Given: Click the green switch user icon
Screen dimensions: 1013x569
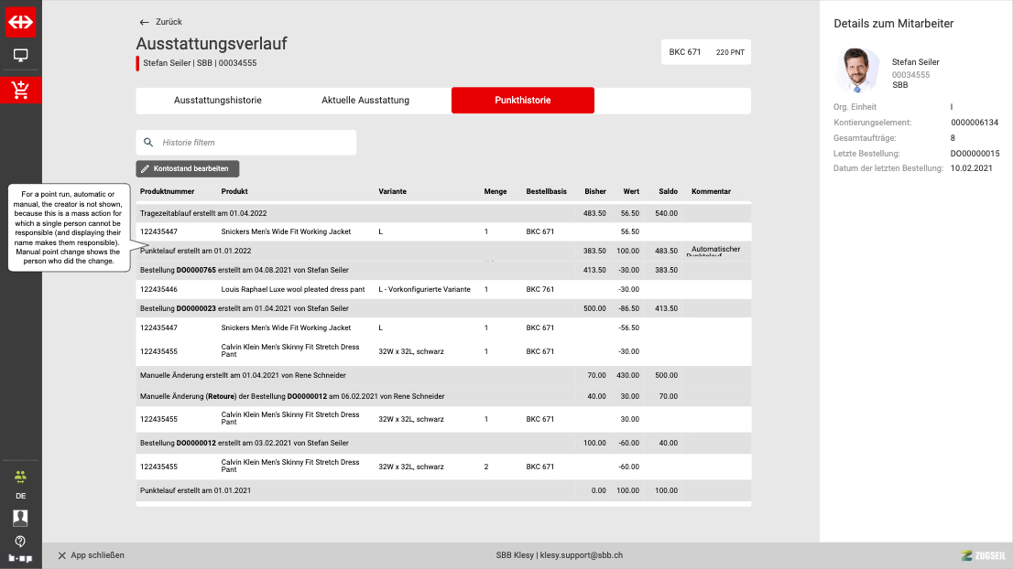Looking at the screenshot, I should [x=20, y=476].
